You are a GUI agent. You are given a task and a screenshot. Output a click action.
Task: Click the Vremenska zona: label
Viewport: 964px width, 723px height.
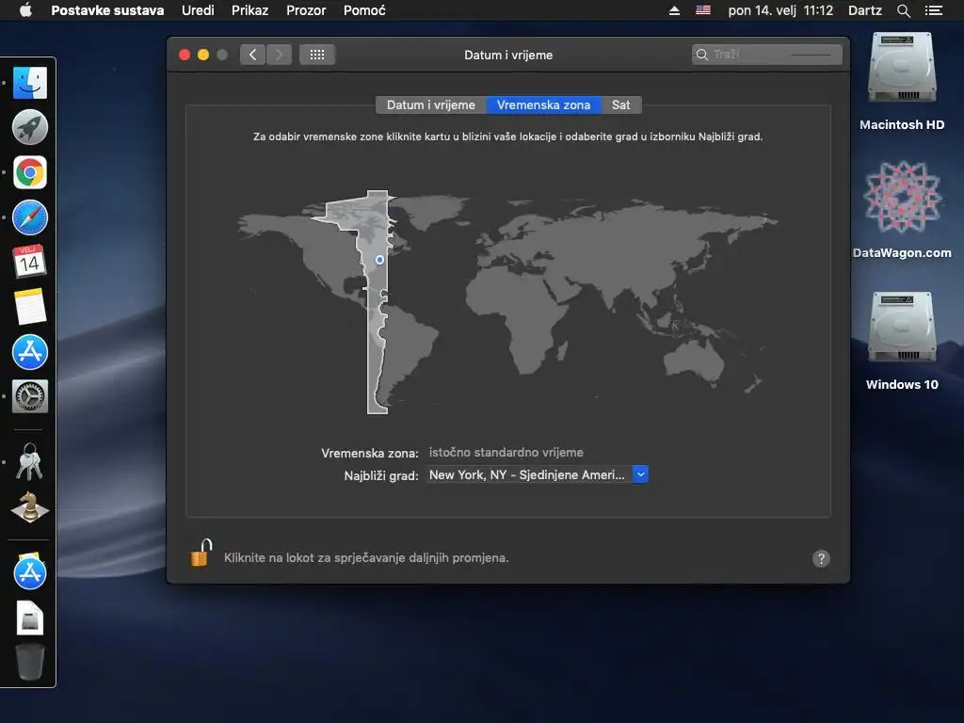369,453
